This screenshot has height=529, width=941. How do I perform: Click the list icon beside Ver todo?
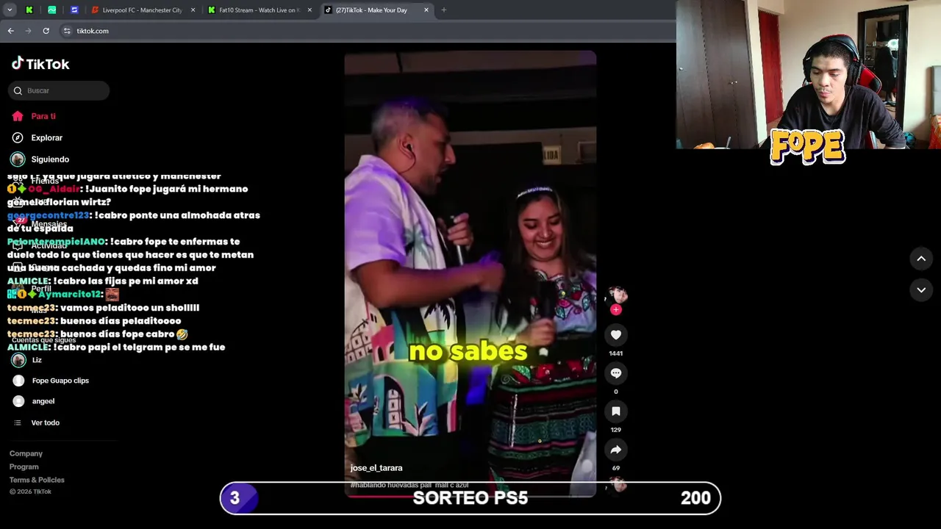(18, 422)
